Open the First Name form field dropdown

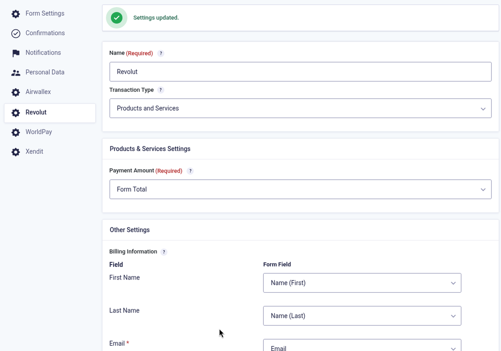click(x=362, y=283)
